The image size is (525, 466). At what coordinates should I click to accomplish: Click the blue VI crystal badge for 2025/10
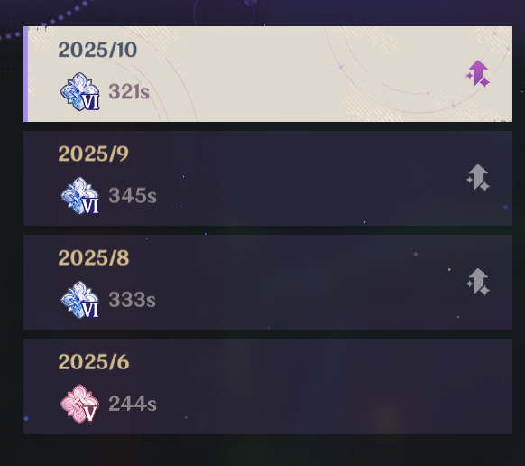[80, 91]
